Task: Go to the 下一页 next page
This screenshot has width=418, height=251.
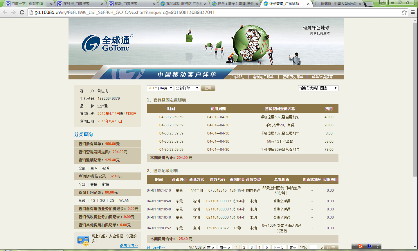Action: coord(279,248)
